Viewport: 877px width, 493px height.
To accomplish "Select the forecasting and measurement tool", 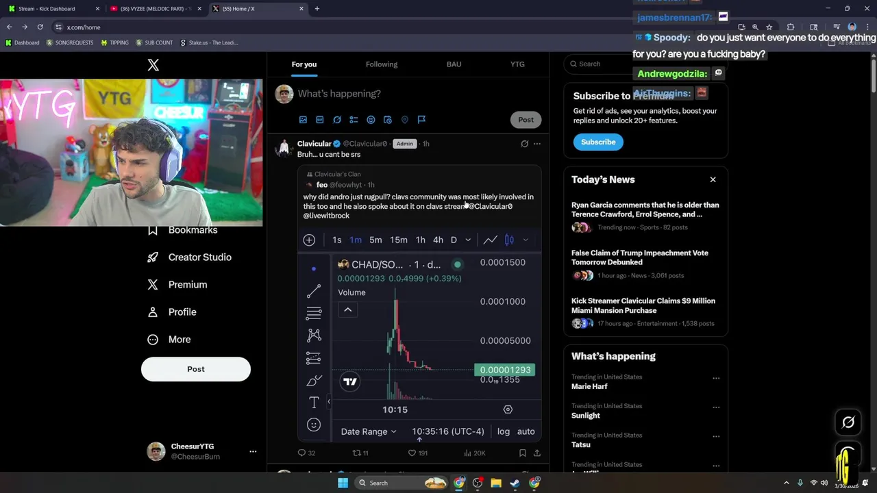I will (x=314, y=358).
